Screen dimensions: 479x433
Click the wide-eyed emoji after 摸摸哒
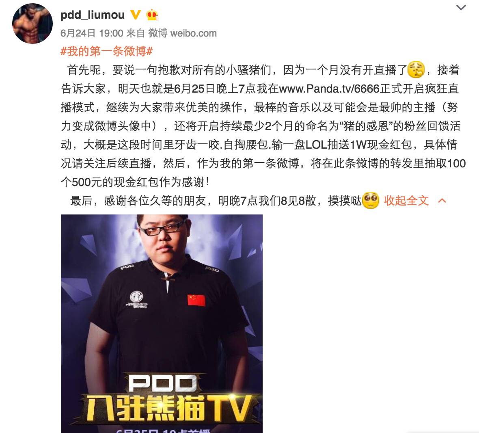coord(371,200)
